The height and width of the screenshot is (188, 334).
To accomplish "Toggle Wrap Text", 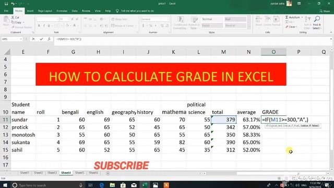I will (120, 19).
